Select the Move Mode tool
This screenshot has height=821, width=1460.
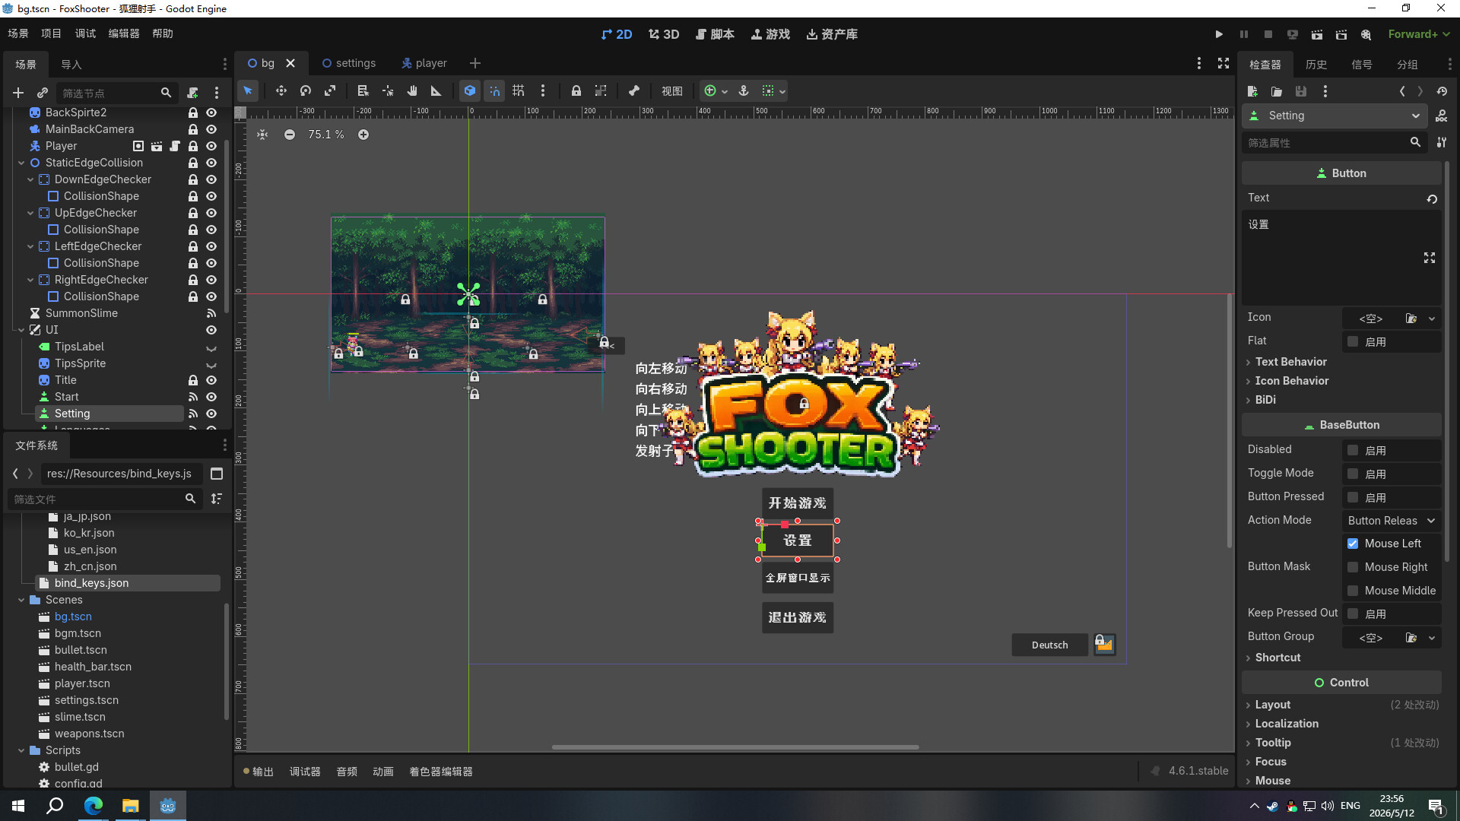(281, 91)
